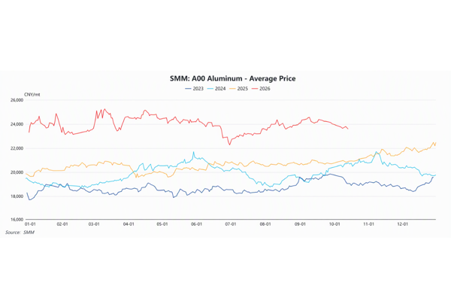
Task: Select the 16,000 baseline axis label
Action: point(17,220)
